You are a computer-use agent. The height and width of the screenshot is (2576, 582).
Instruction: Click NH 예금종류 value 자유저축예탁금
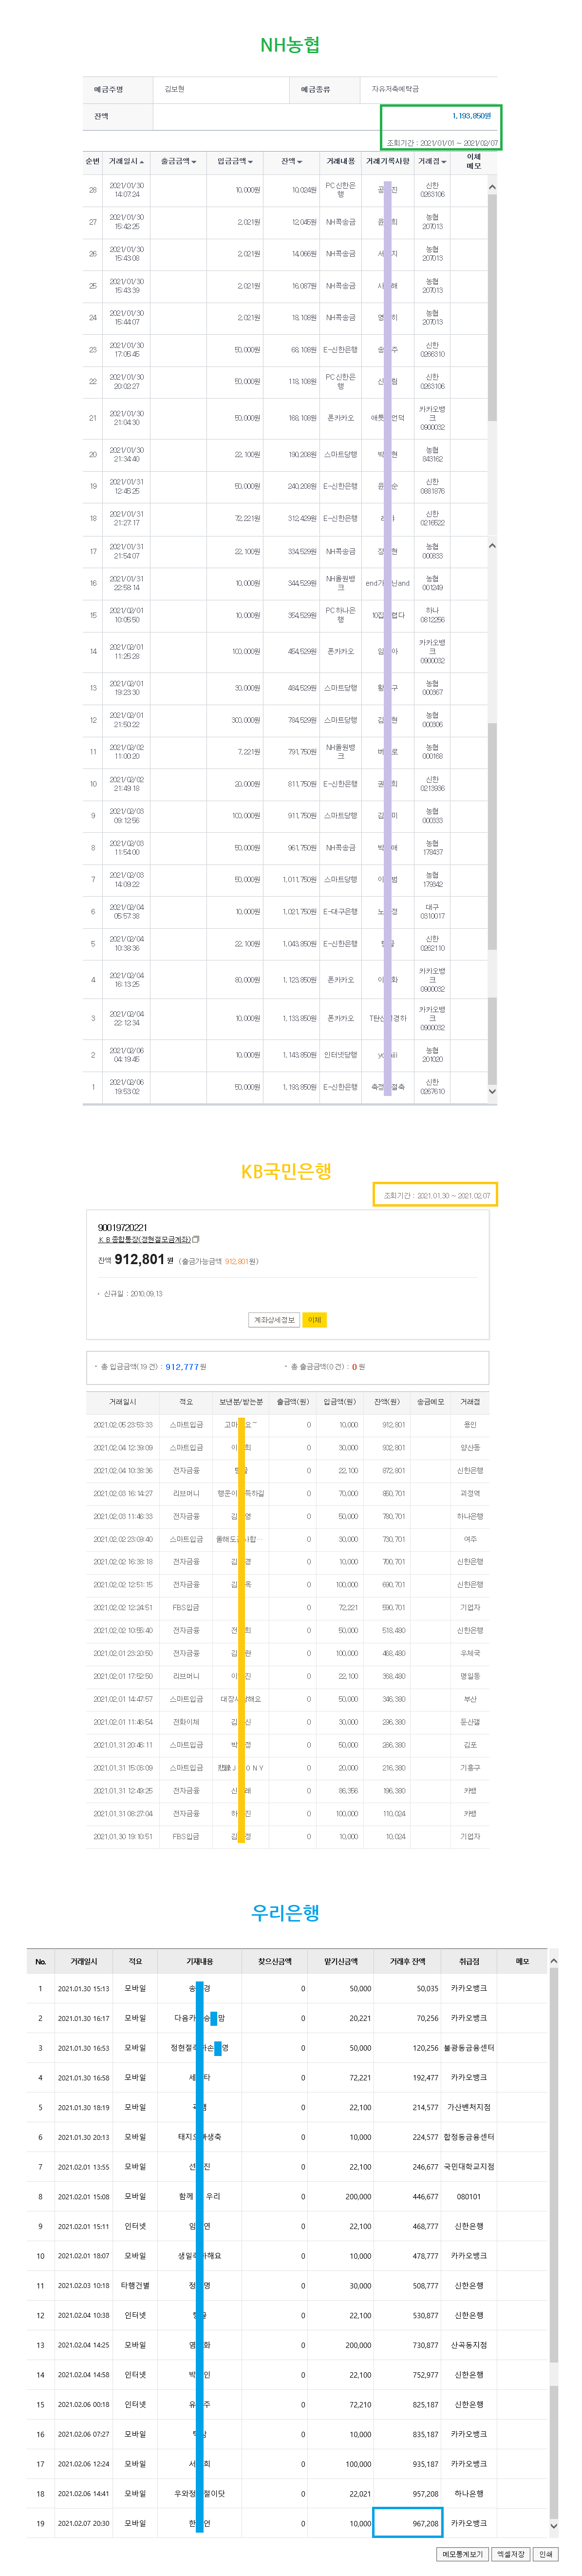coord(396,89)
